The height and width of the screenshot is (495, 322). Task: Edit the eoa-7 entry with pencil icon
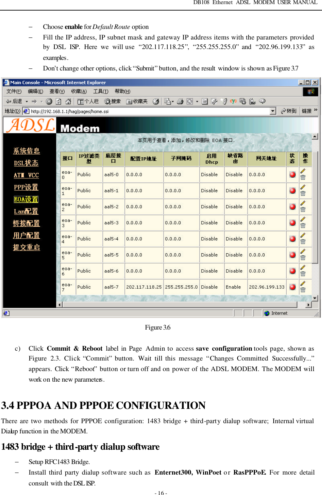pos(303,283)
